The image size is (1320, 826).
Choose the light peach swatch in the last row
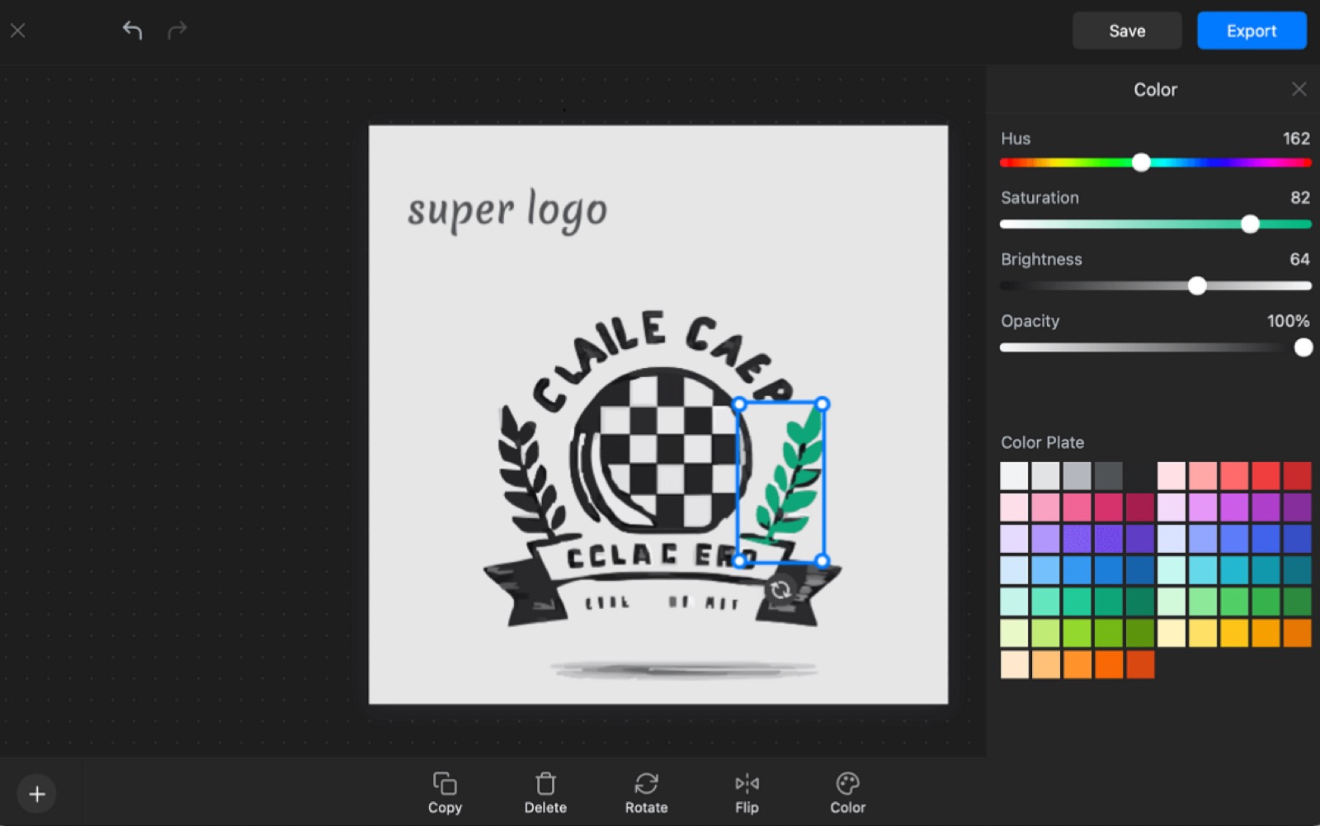1014,664
